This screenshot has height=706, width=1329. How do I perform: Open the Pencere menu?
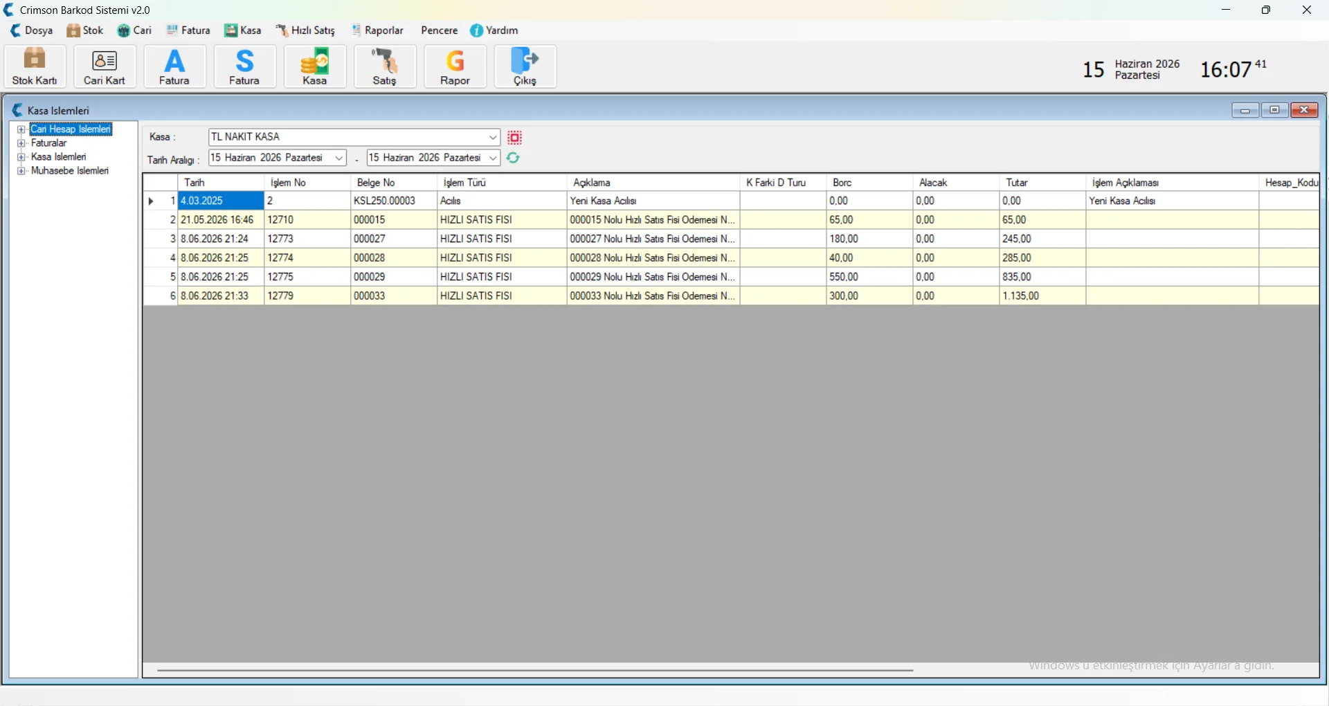[440, 30]
